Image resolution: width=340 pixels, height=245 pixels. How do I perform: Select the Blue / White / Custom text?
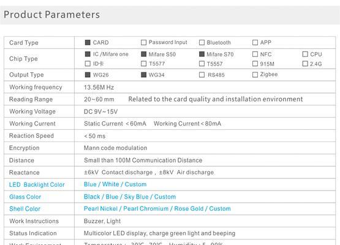(x=115, y=184)
